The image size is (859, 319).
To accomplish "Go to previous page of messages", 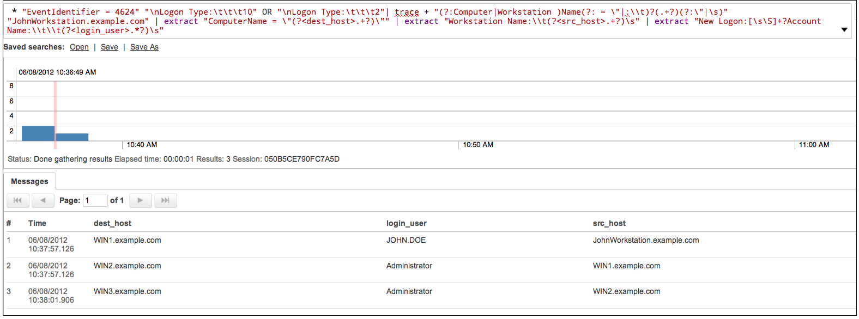I will [43, 200].
